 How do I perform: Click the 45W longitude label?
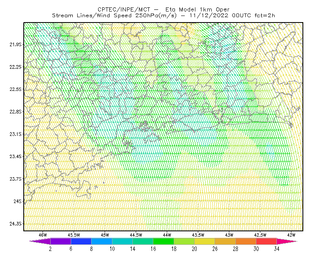point(105,235)
